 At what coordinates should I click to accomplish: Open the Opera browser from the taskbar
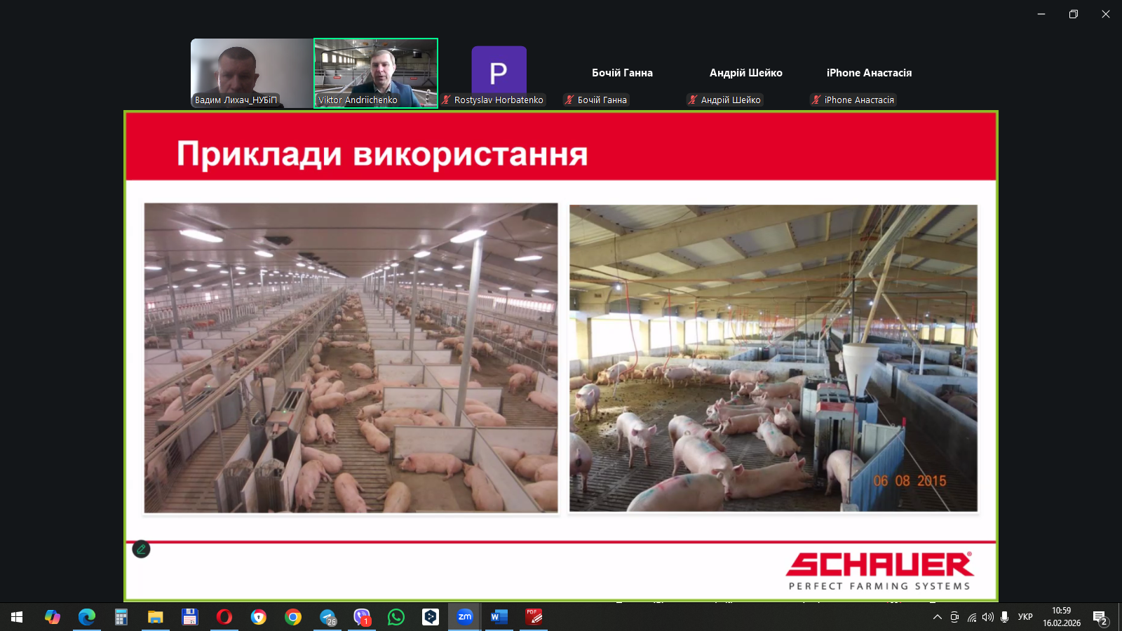point(224,617)
